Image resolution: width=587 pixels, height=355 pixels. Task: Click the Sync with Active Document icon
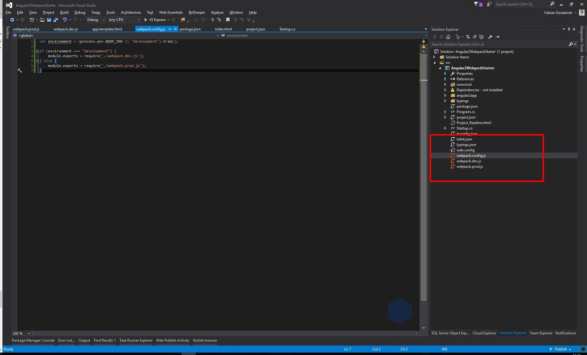(468, 37)
